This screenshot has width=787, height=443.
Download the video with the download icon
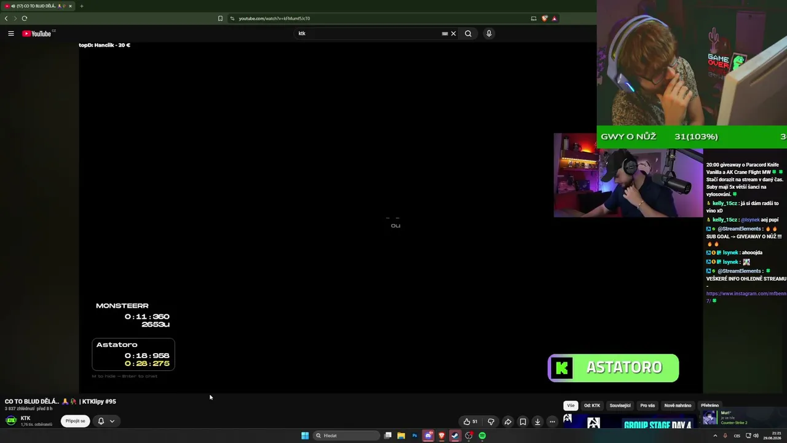tap(537, 421)
